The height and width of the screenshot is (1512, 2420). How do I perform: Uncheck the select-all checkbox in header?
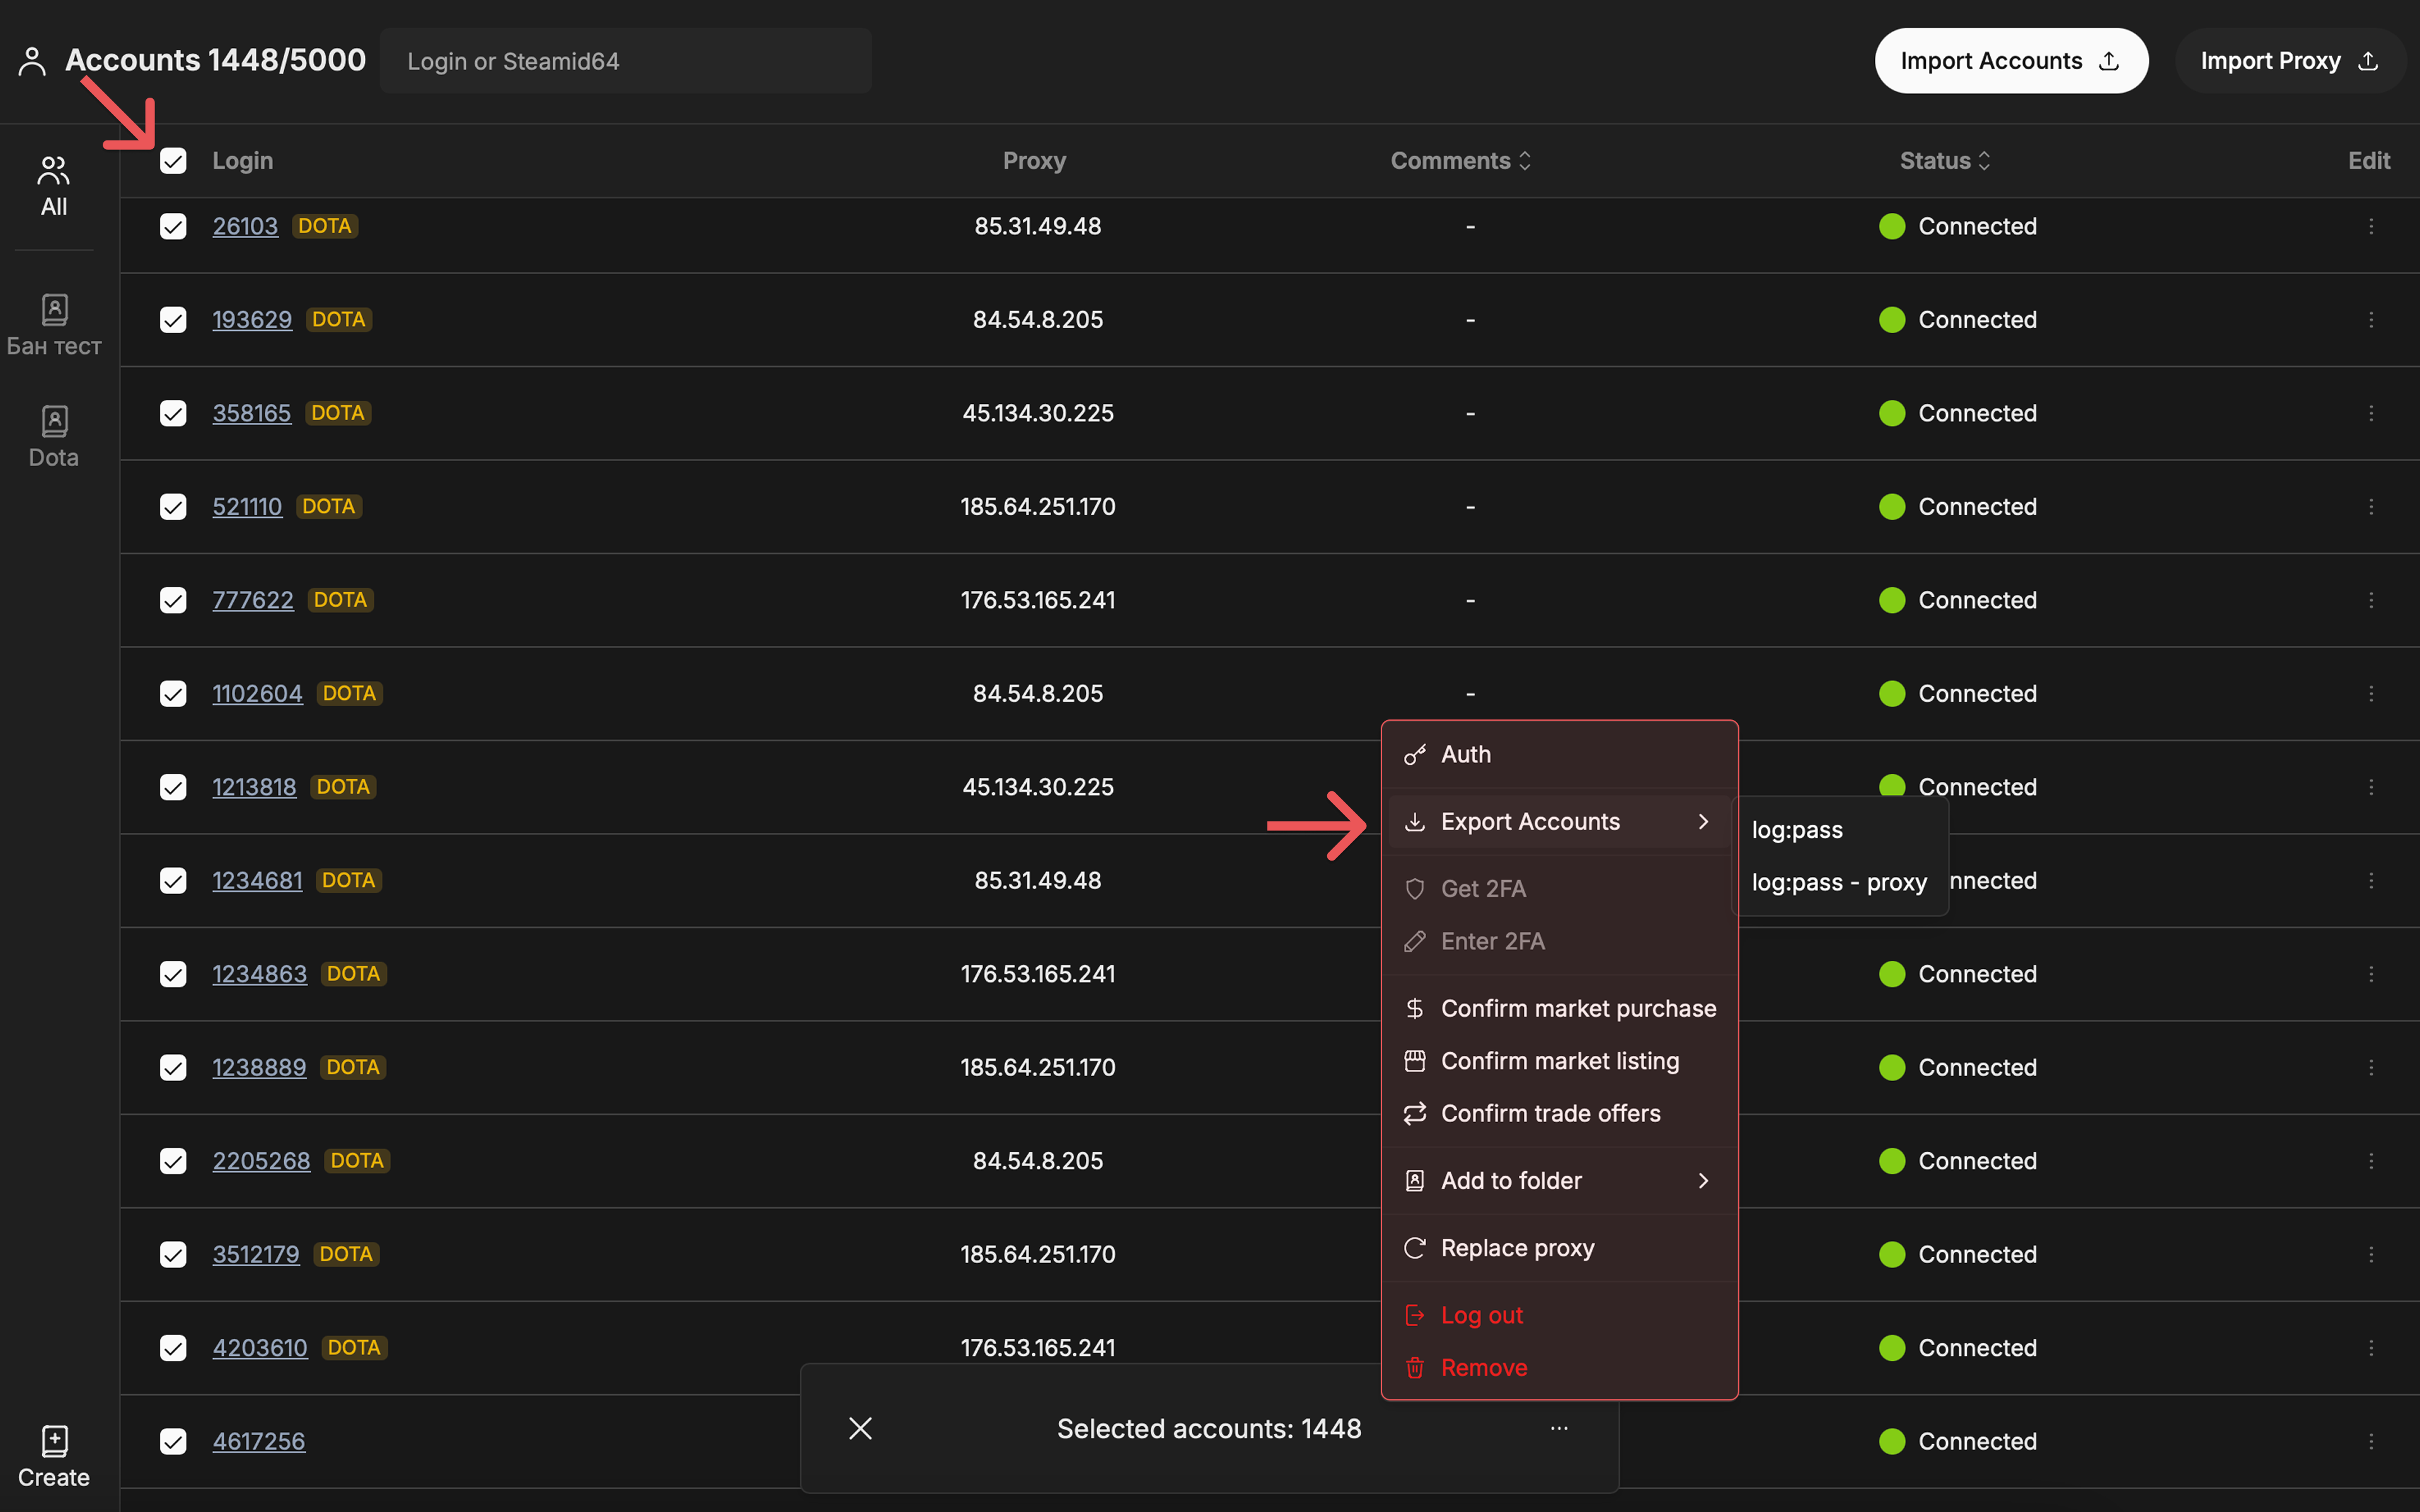(x=173, y=161)
